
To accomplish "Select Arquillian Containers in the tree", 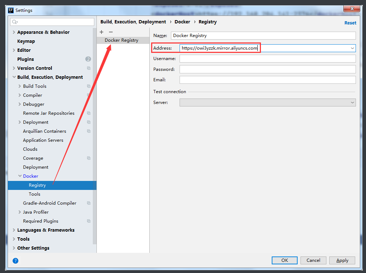I will 44,131.
